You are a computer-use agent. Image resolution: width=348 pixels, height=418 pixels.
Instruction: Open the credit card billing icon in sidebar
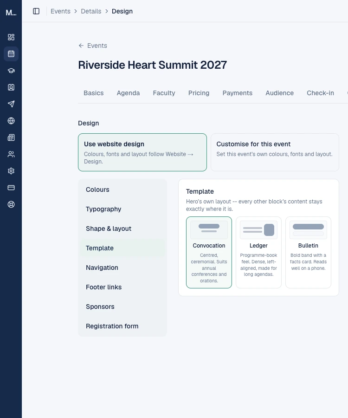(11, 188)
